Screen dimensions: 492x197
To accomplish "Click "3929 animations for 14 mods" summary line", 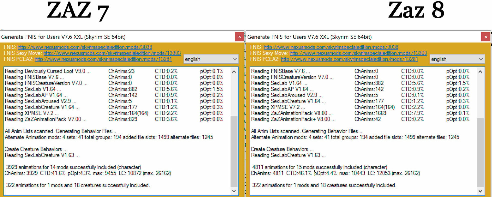I will point(74,167).
